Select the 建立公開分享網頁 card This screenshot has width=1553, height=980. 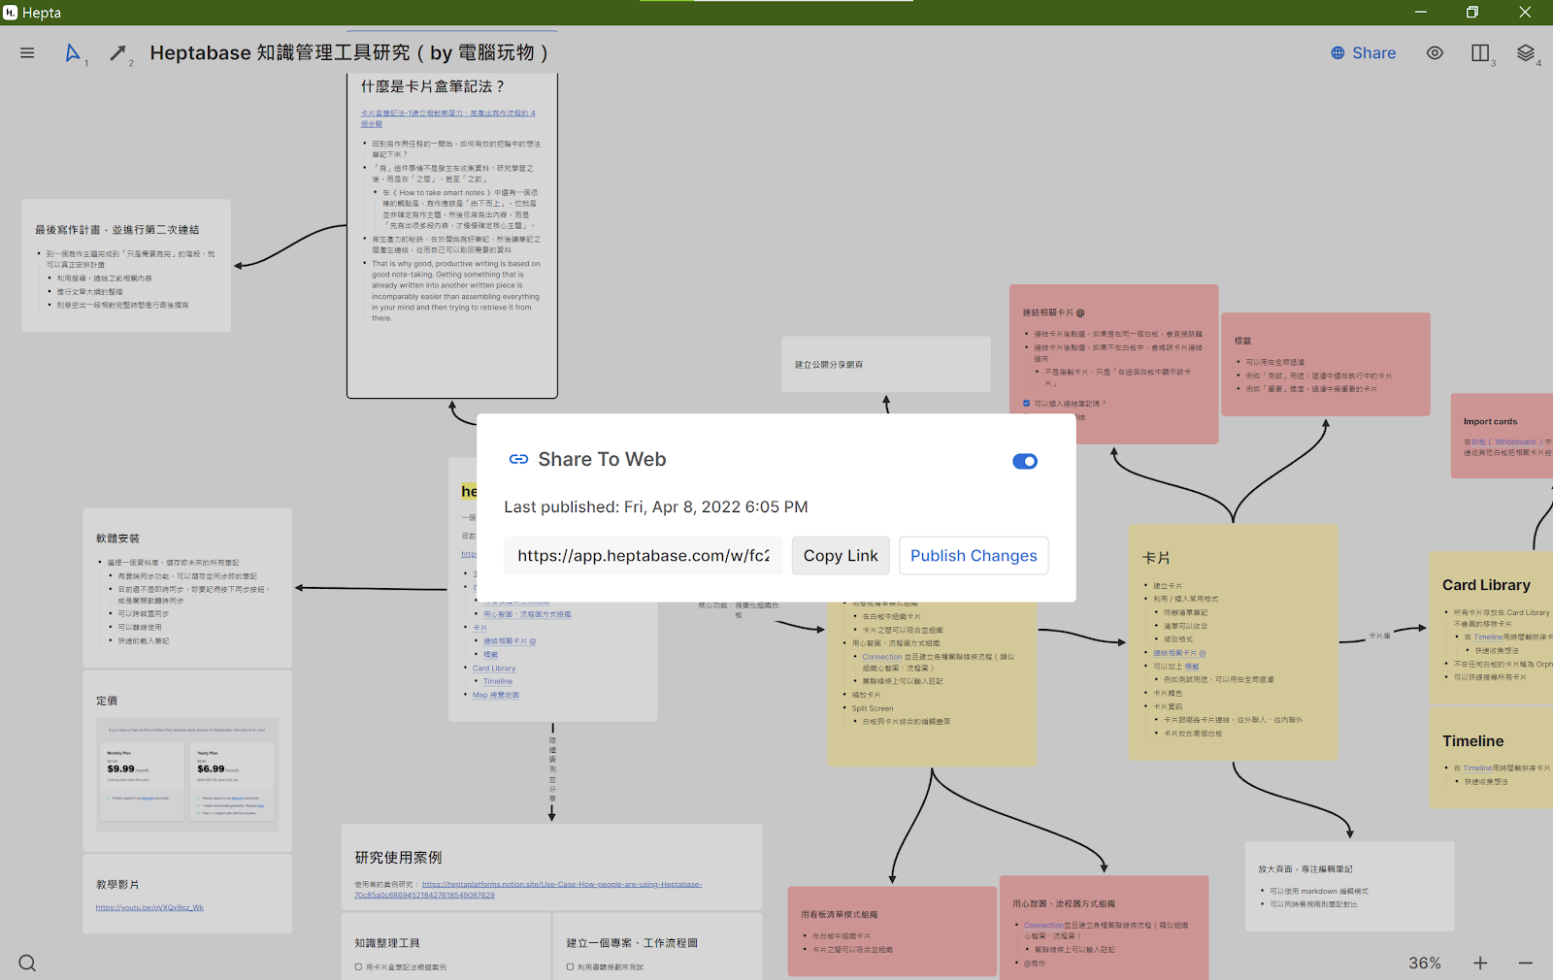tap(886, 365)
